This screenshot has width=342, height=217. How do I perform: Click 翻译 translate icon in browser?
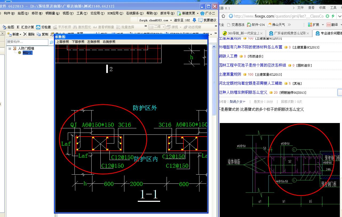332,24
